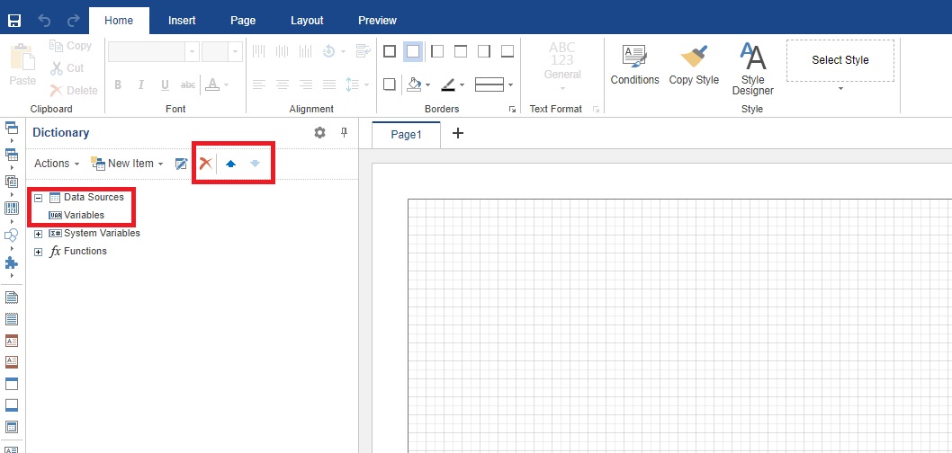Open the Borders dialog launcher
This screenshot has height=453, width=952.
[512, 109]
